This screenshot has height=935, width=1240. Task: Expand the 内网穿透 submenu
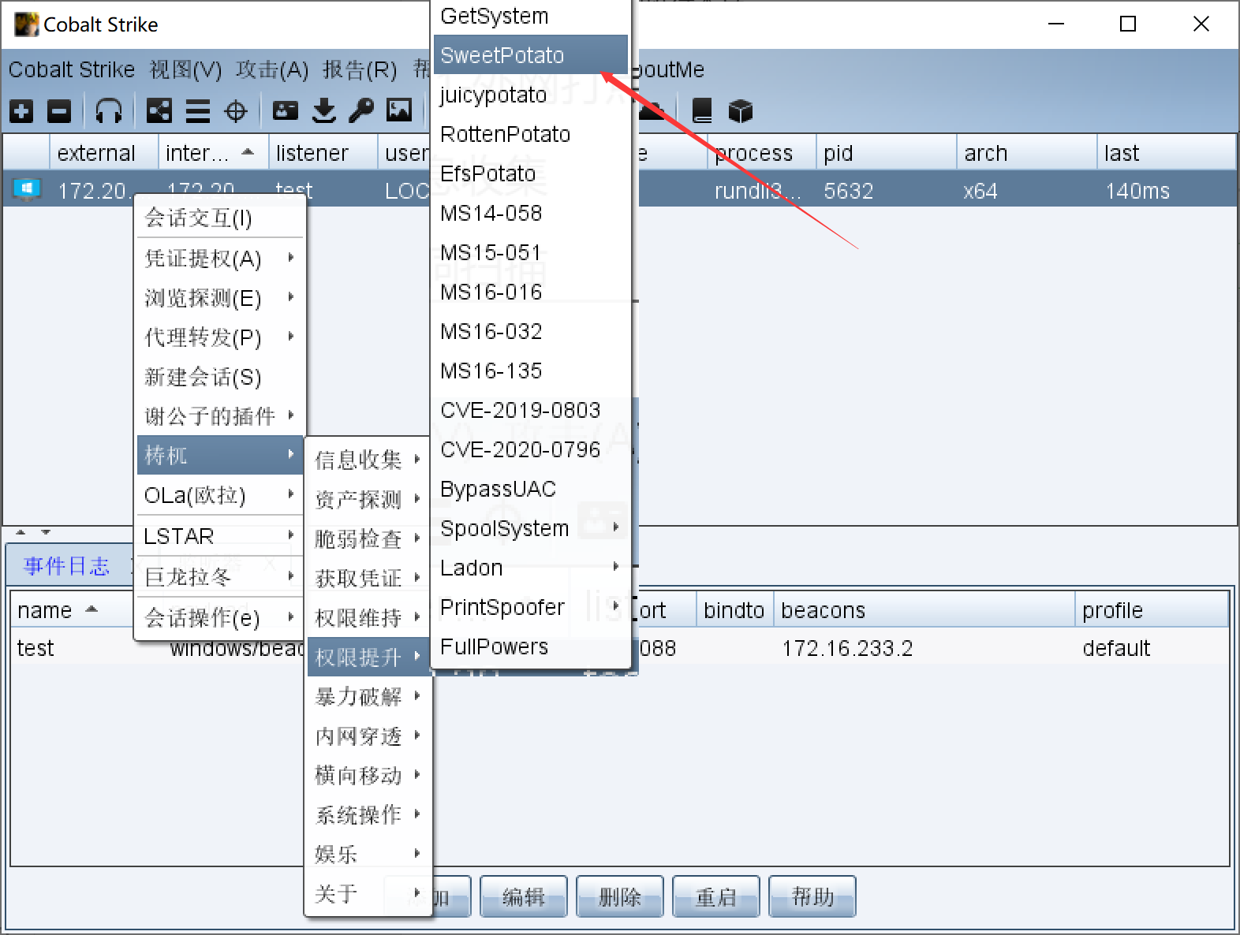tap(368, 736)
